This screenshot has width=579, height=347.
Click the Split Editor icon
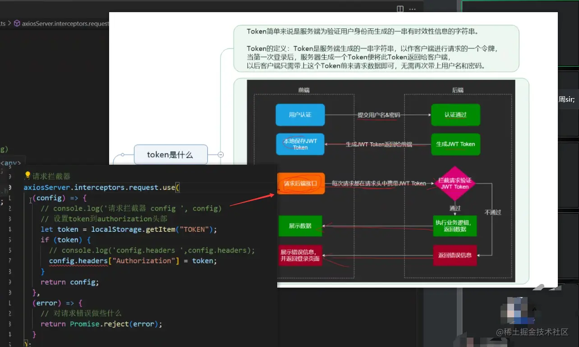(400, 9)
